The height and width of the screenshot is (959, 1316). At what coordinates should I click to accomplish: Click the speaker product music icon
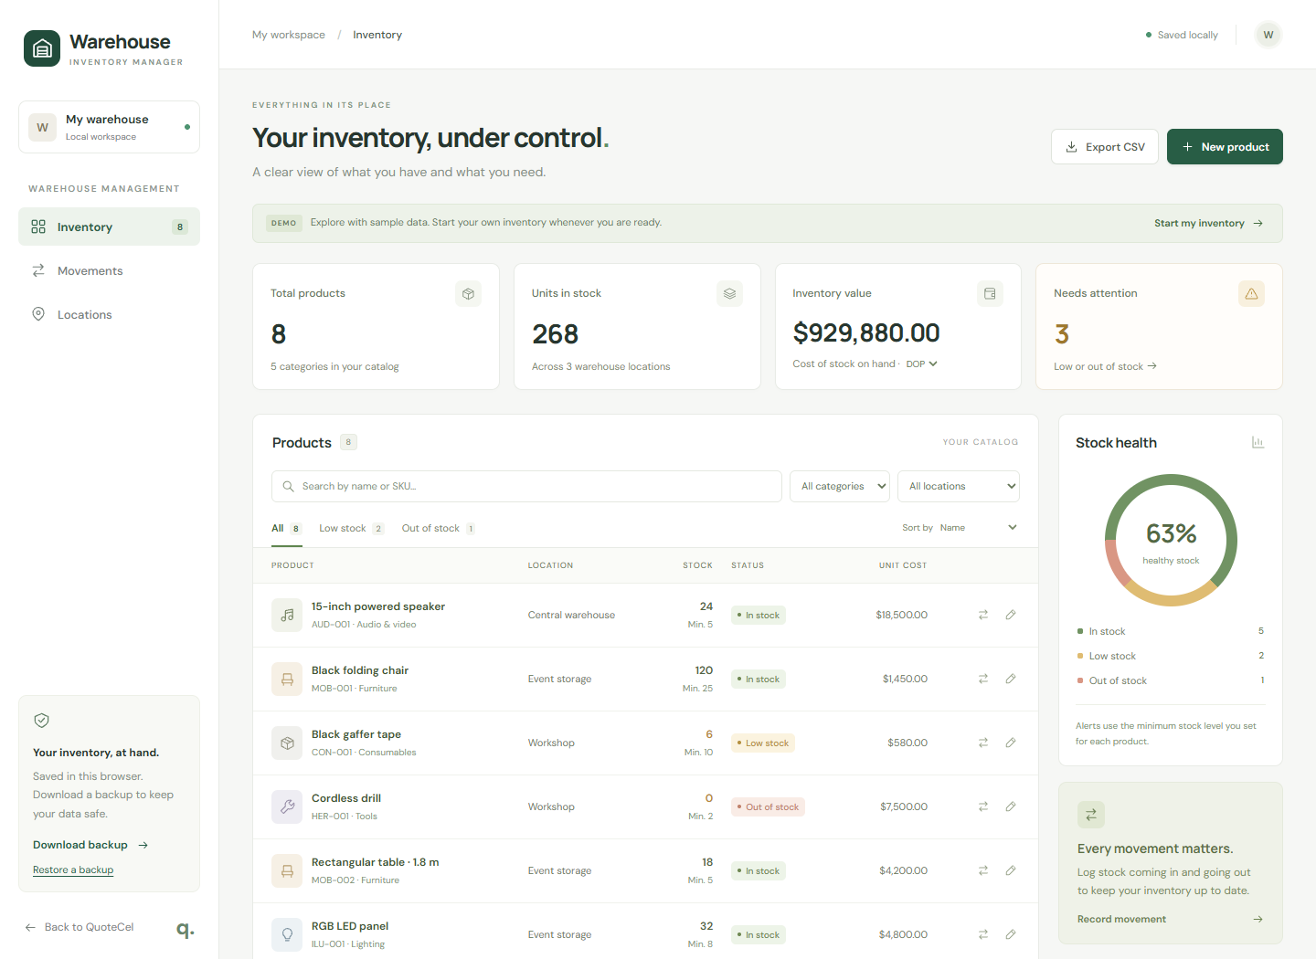tap(287, 615)
